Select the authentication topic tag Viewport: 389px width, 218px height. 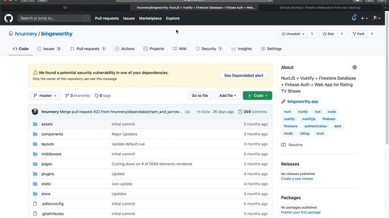tap(315, 126)
